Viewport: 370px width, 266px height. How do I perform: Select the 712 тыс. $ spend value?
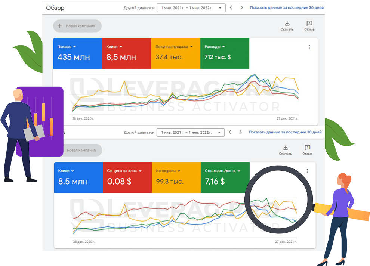tap(218, 57)
